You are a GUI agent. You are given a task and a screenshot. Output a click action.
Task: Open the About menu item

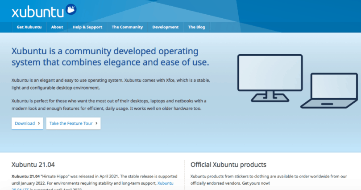57,27
